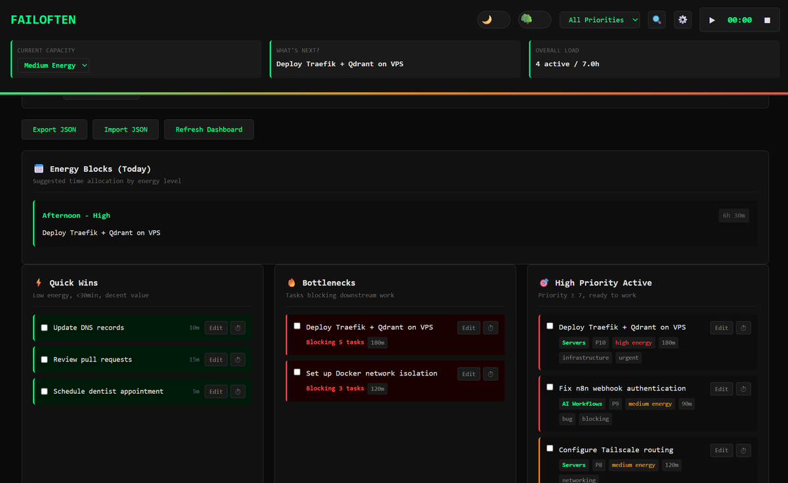Edit the Schedule dentist appointment task
The height and width of the screenshot is (483, 788).
216,391
